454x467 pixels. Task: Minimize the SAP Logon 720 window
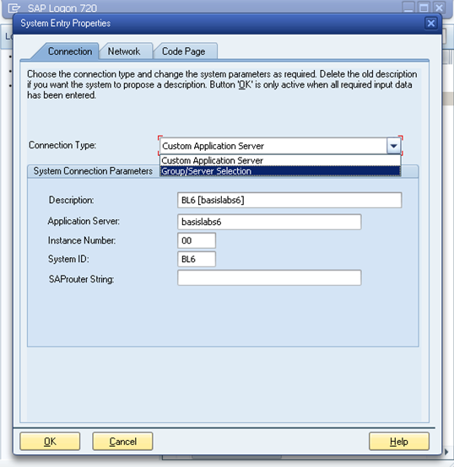pyautogui.click(x=408, y=8)
